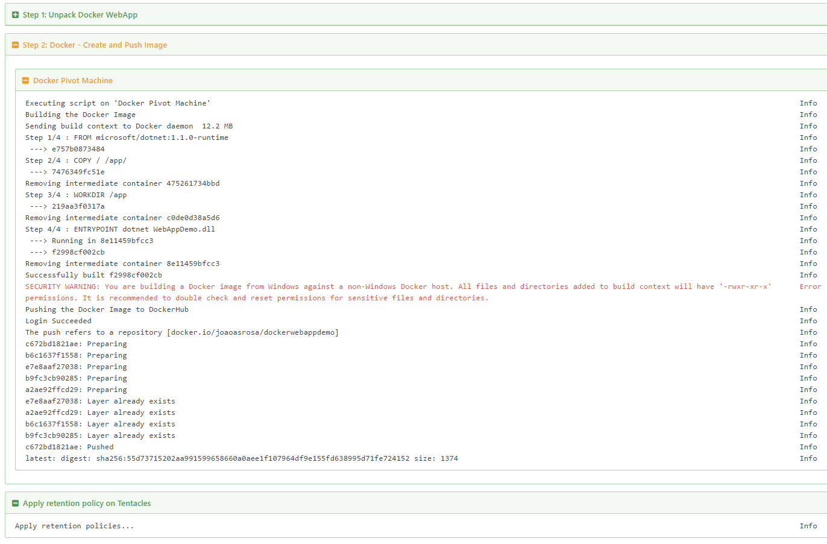This screenshot has width=827, height=544.
Task: Click Info label beside Login Succeeded
Action: pyautogui.click(x=808, y=321)
